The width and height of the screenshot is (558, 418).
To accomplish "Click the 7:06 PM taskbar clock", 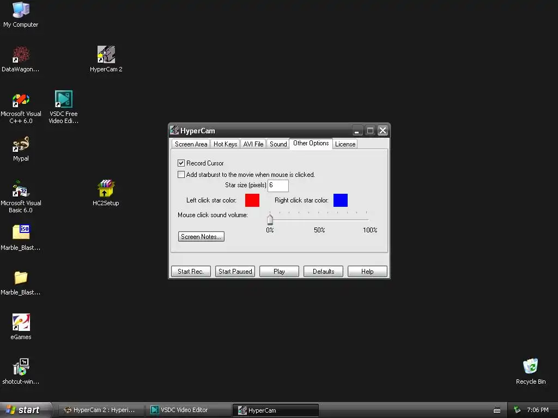I will (538, 410).
